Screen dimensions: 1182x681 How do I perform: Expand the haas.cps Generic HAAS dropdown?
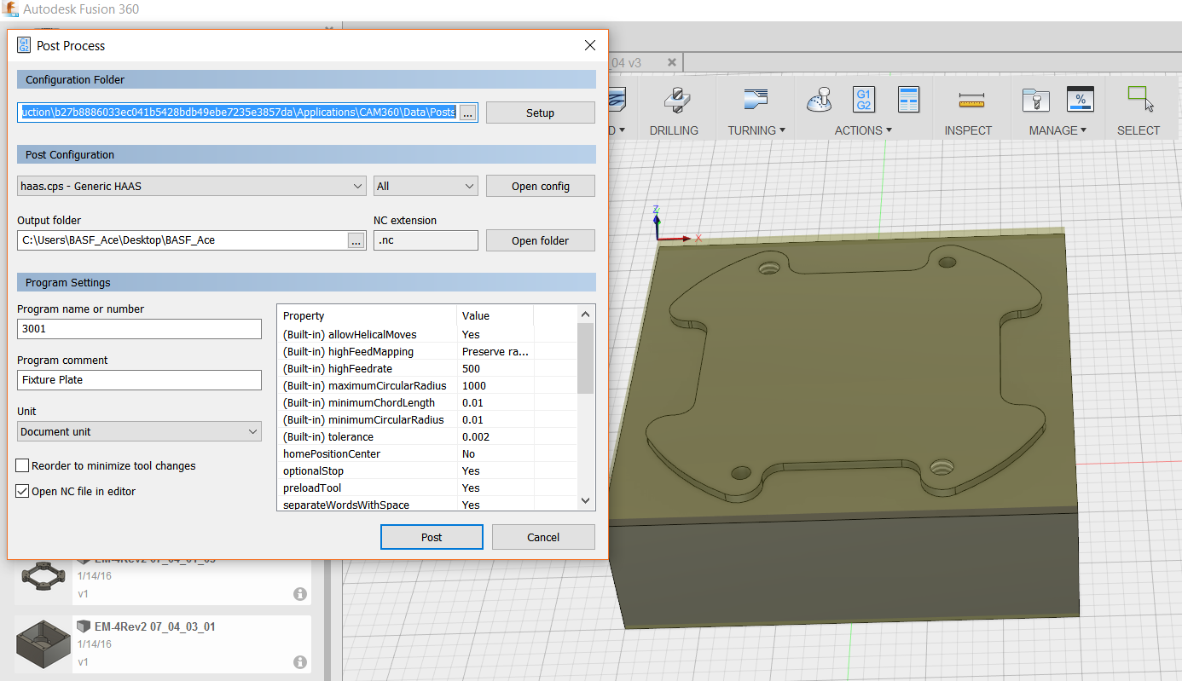(192, 186)
